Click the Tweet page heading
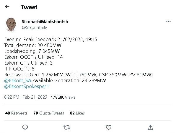176x133 pixels. pyautogui.click(x=29, y=7)
